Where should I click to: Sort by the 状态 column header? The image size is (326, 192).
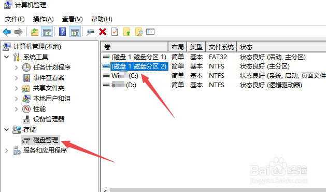(281, 47)
